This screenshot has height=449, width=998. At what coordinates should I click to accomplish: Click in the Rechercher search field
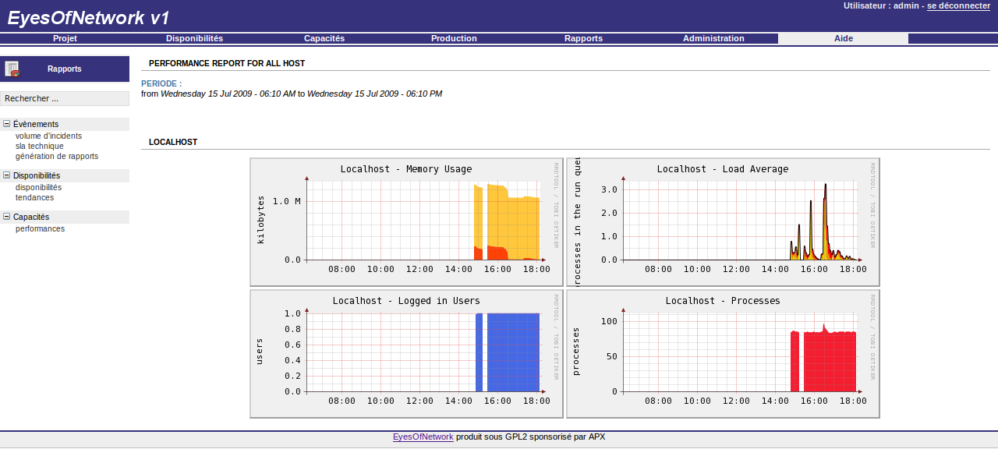pyautogui.click(x=65, y=98)
